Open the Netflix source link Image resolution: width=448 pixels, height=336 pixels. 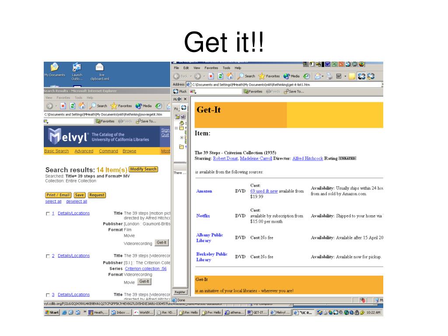point(203,216)
